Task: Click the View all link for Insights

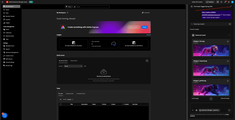Action: pos(149,35)
